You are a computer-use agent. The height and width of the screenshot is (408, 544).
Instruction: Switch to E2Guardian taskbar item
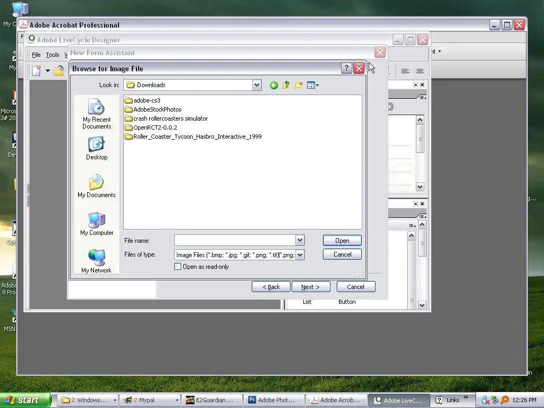[x=211, y=400]
